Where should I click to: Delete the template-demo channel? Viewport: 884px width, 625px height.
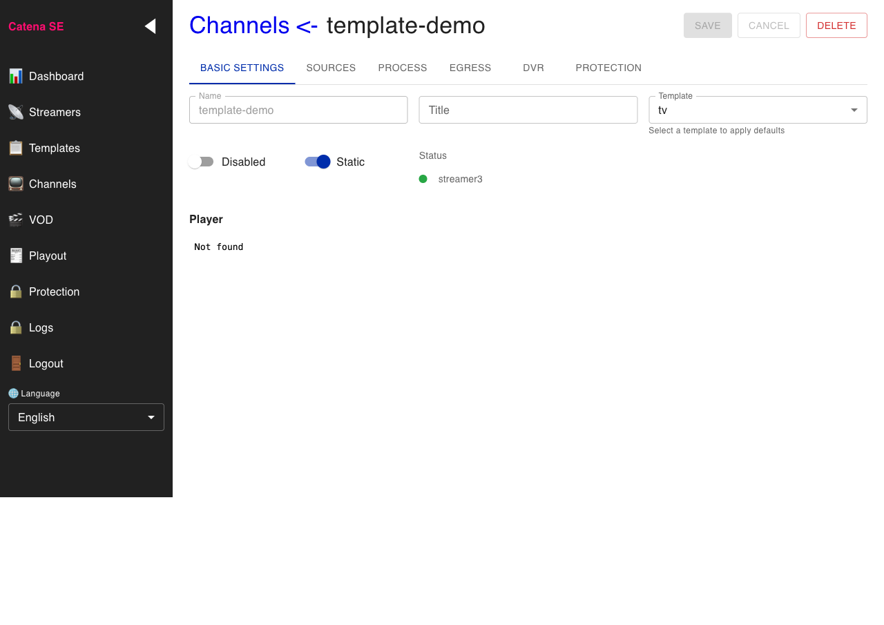[x=836, y=25]
